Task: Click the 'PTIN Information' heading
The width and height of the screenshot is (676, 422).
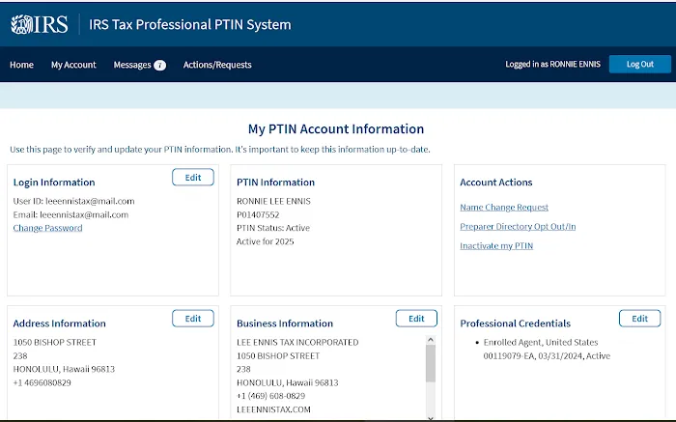Action: tap(275, 183)
